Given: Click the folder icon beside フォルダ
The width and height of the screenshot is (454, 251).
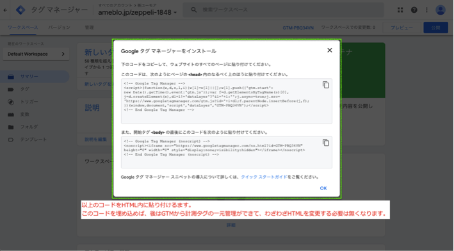Looking at the screenshot, I should tap(11, 127).
